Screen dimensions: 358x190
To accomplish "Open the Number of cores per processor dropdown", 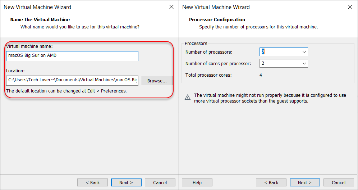I will tap(284, 63).
